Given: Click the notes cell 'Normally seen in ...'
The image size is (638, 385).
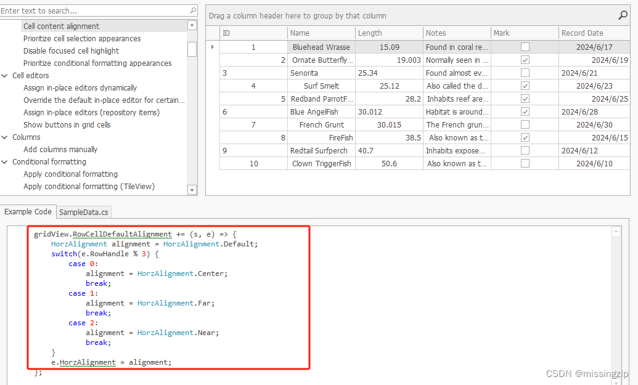Looking at the screenshot, I should 457,60.
